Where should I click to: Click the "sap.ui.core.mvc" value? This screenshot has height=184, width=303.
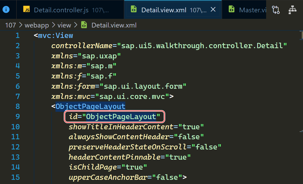coord(132,96)
